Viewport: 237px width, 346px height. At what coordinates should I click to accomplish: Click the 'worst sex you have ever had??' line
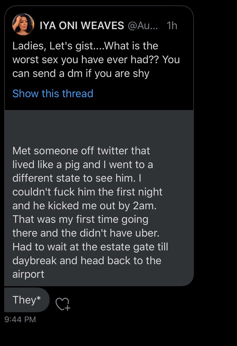(x=96, y=59)
